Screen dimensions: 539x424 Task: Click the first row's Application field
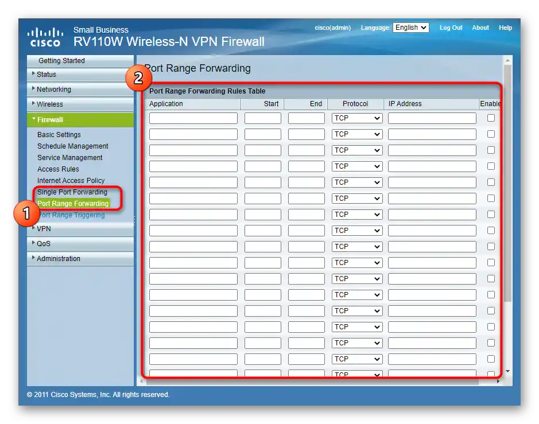[x=193, y=118]
